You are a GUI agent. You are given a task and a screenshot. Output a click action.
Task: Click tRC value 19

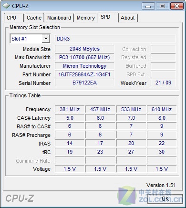70,152
